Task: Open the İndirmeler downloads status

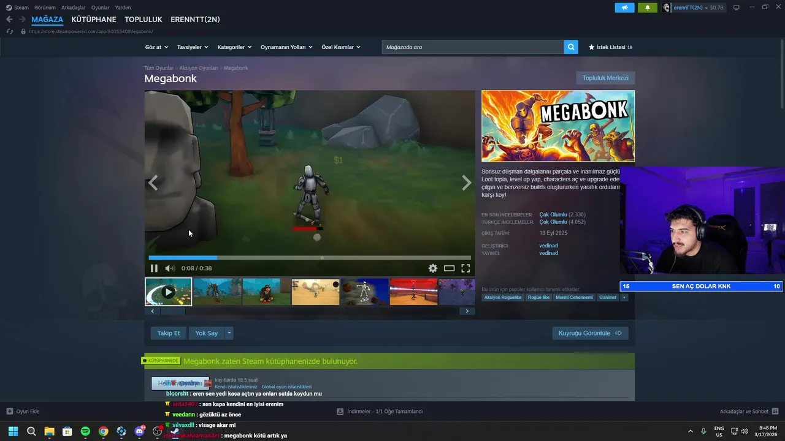Action: 380,412
